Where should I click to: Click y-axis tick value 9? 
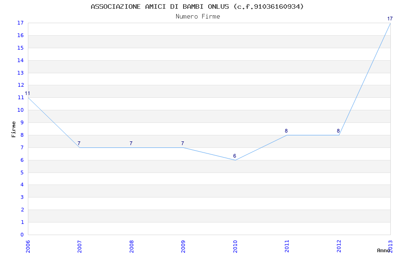(x=22, y=122)
